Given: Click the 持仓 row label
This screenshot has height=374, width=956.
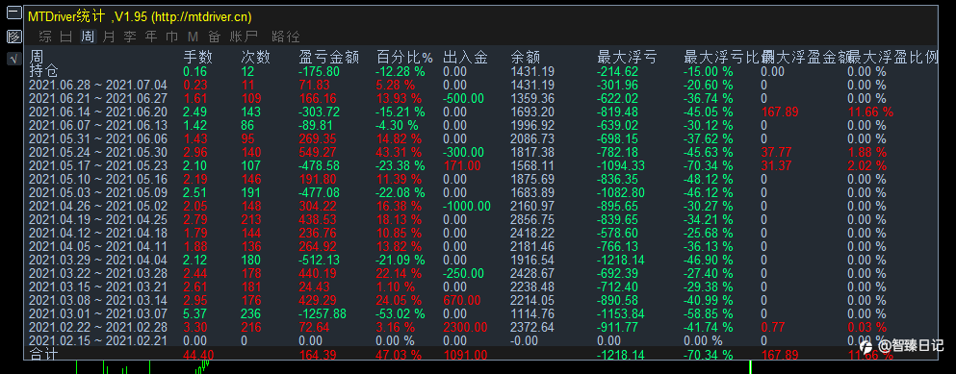Looking at the screenshot, I should 43,71.
